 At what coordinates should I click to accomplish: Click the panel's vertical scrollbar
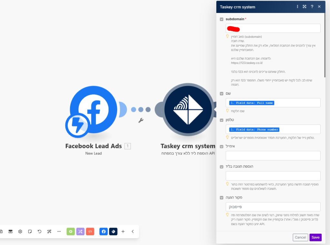(x=325, y=45)
